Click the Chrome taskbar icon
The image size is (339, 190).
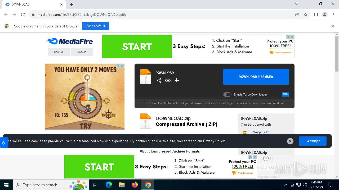(x=148, y=185)
